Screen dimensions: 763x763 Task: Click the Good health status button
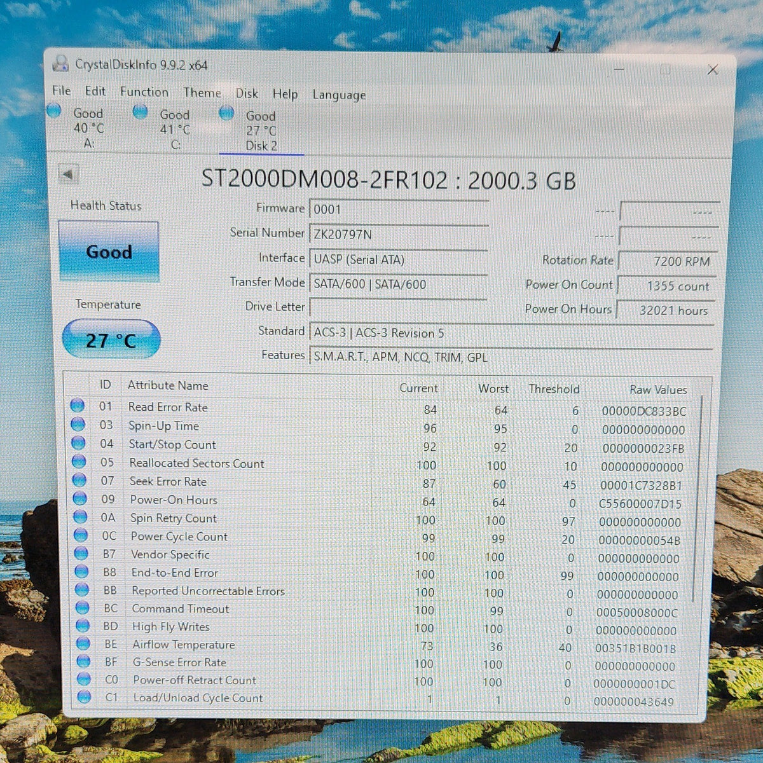pyautogui.click(x=109, y=251)
